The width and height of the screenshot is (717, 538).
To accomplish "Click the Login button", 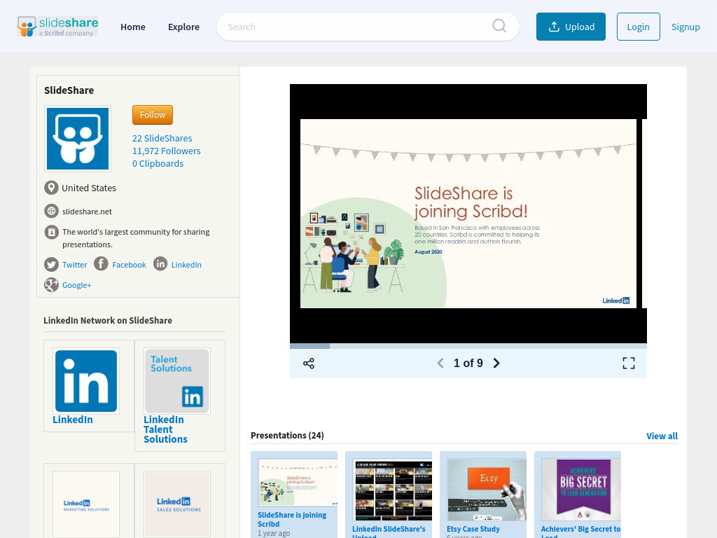I will point(639,27).
